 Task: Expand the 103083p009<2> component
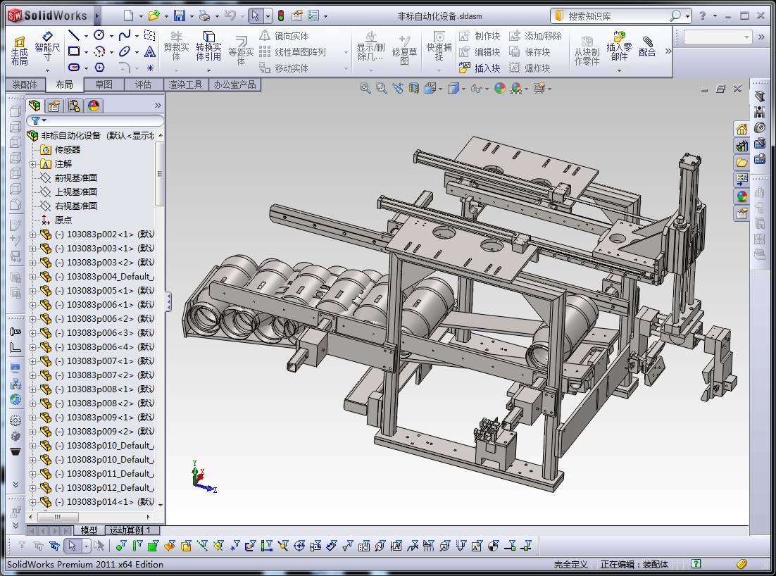coord(32,432)
